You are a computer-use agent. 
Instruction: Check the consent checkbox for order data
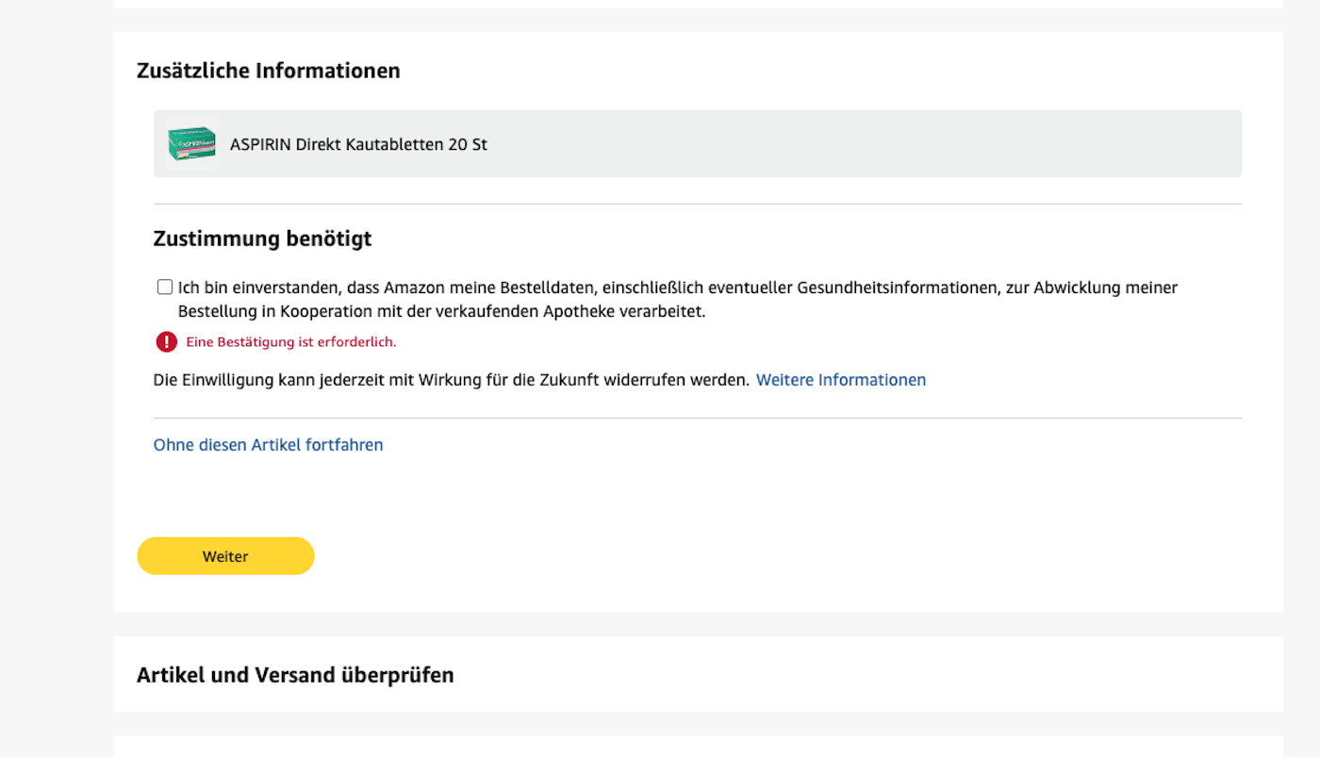165,288
